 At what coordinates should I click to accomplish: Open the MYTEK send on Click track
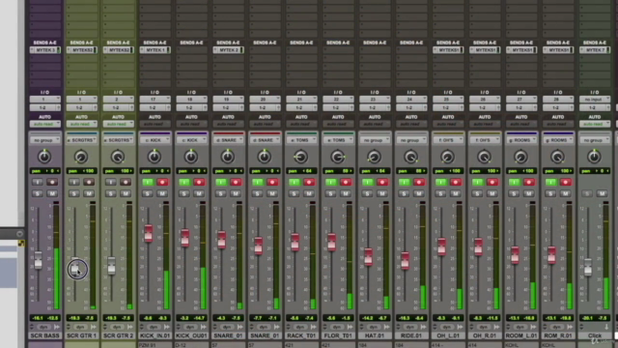(x=595, y=50)
